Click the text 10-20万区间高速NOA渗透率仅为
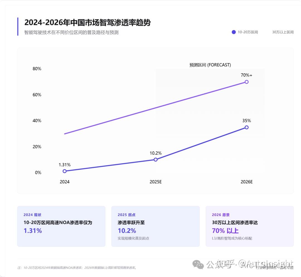Viewport: 301px width, 277px height. tap(58, 222)
